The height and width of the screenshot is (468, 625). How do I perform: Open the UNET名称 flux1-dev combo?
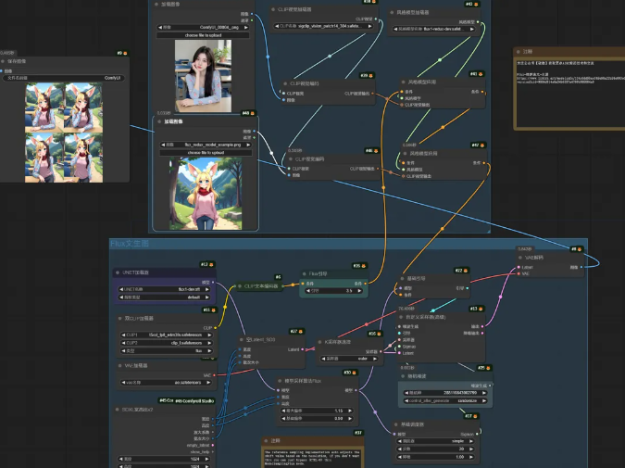pos(164,289)
